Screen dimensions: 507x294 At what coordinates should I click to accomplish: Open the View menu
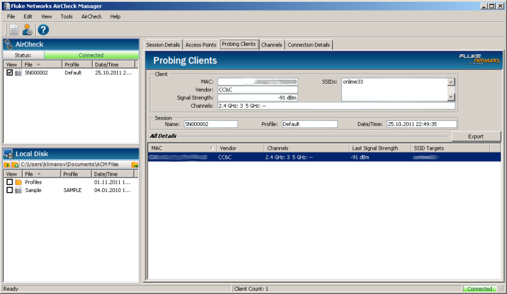46,16
